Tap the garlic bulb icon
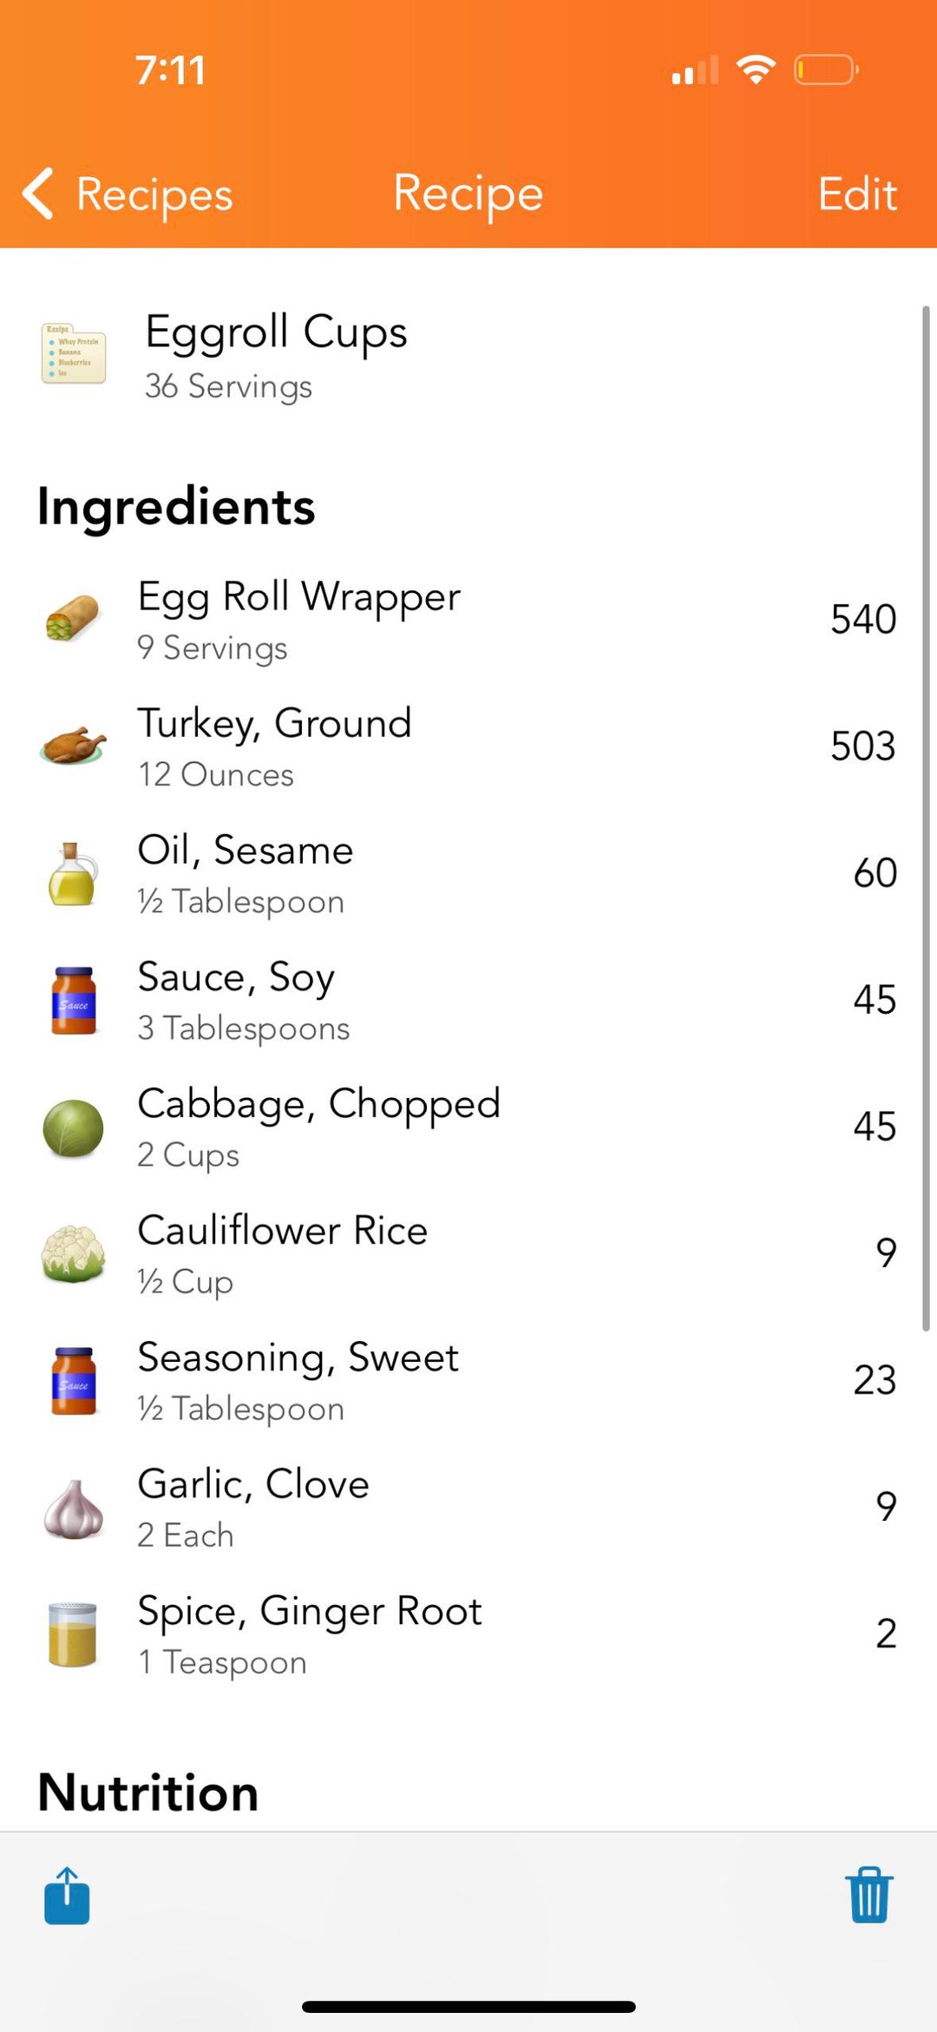This screenshot has height=2032, width=937. point(73,1509)
